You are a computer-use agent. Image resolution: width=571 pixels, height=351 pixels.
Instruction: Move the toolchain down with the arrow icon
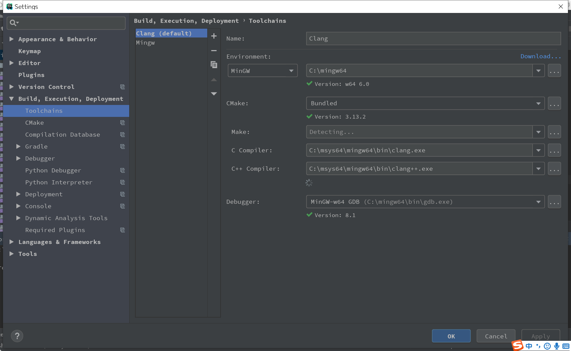pos(214,93)
